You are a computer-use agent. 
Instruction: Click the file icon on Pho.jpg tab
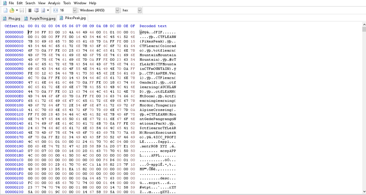coord(5,19)
